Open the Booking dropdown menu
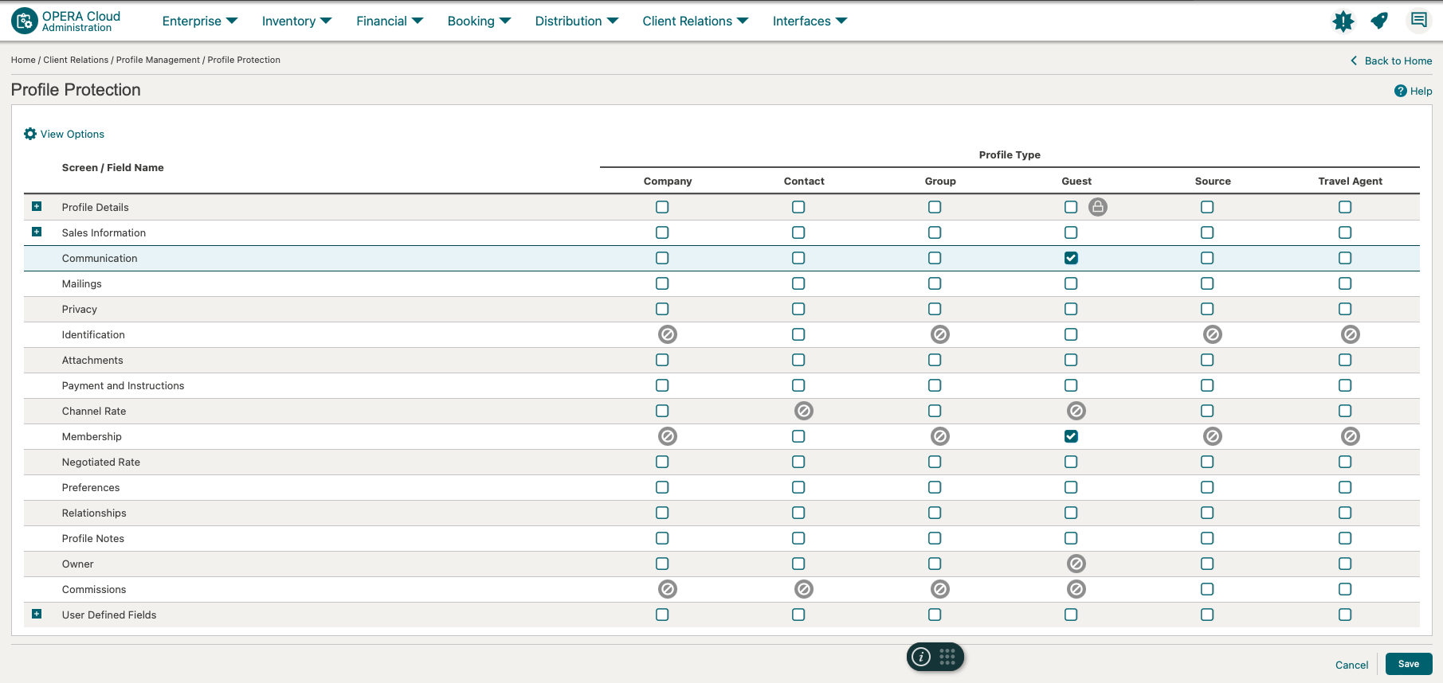 pos(479,21)
